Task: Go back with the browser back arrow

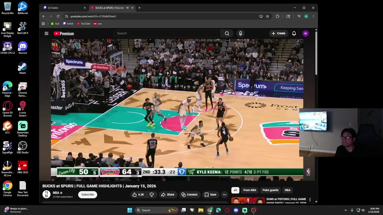Action: click(x=44, y=16)
